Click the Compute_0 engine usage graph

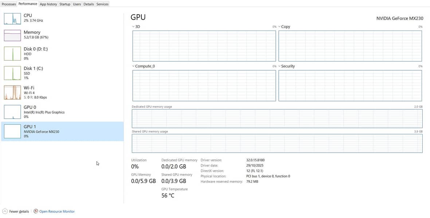(204, 86)
